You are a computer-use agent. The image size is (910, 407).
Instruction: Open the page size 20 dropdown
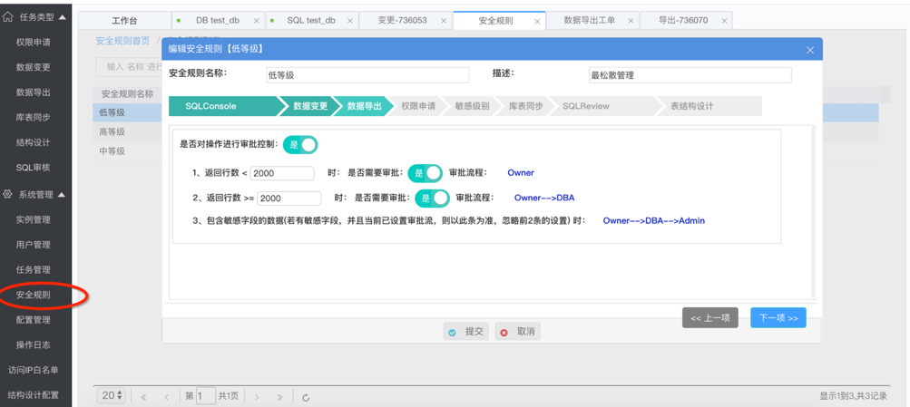(x=112, y=396)
